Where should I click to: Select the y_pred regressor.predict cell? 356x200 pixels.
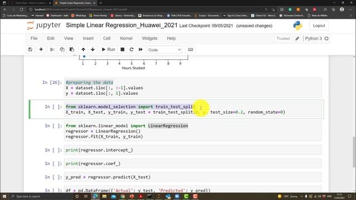click(193, 177)
